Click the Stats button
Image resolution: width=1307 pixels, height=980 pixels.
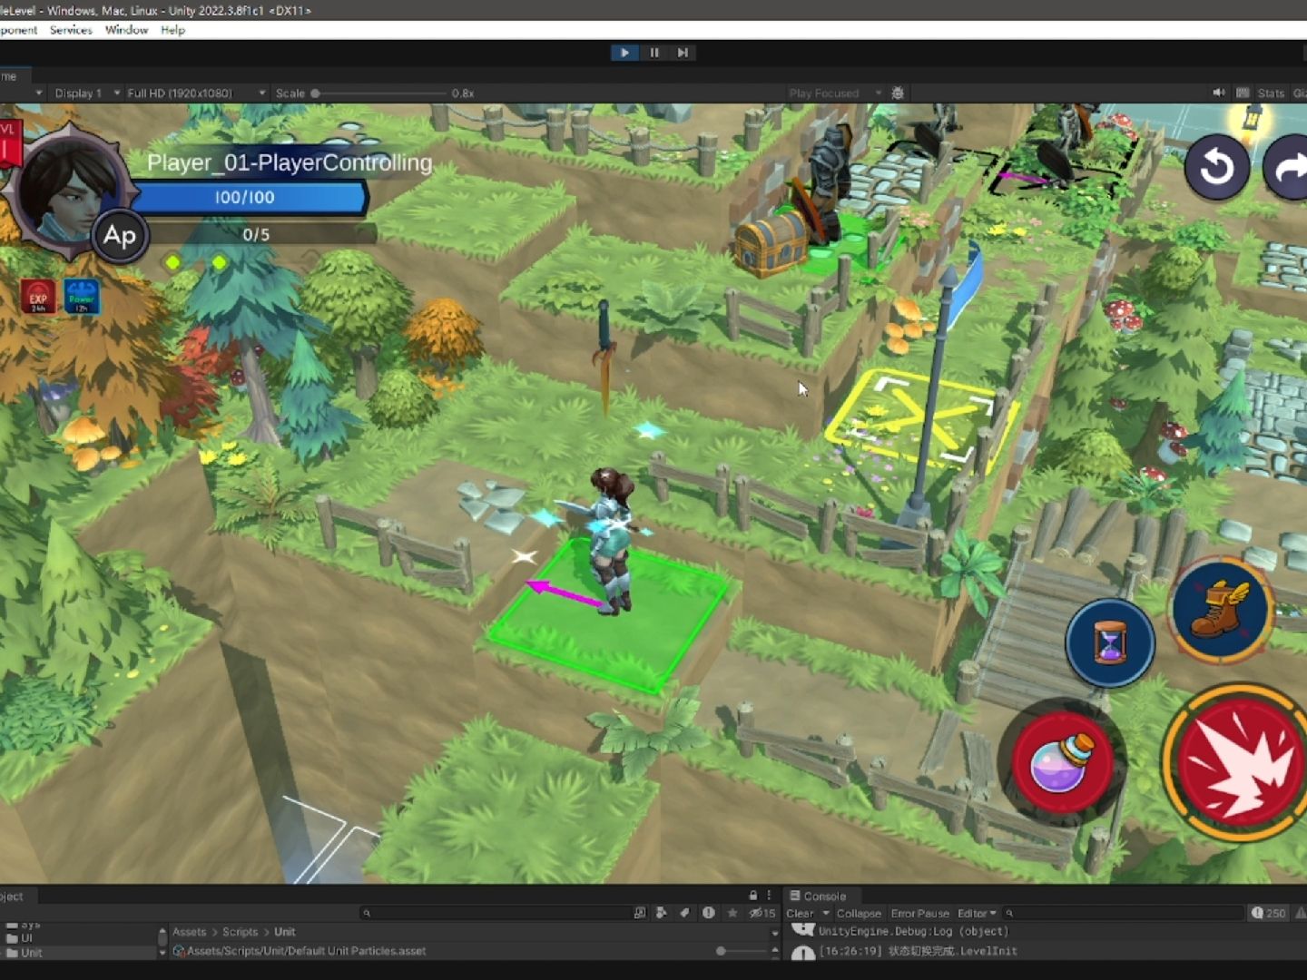coord(1271,93)
